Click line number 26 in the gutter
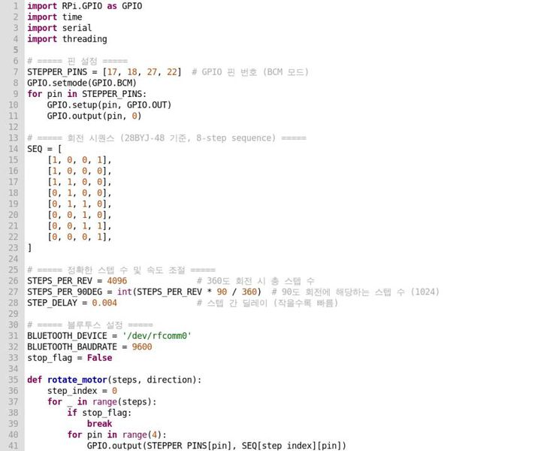 14,280
